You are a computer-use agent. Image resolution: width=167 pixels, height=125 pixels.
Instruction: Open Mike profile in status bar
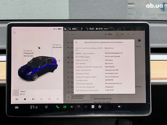(x=73, y=29)
